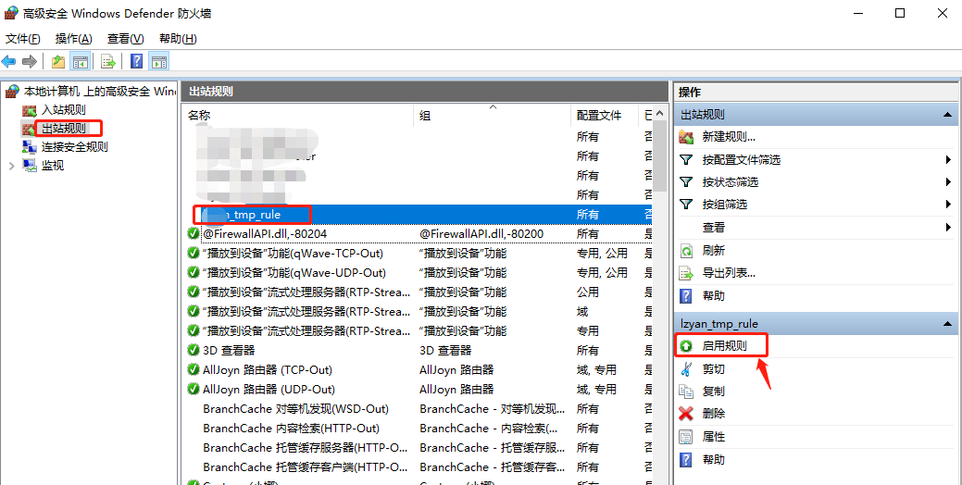962x485 pixels.
Task: Sort by the 配置文件 column header
Action: tap(605, 115)
